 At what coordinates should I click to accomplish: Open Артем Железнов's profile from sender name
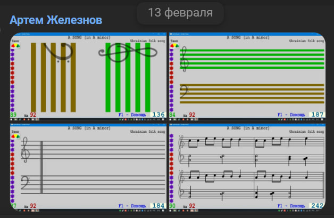point(56,20)
